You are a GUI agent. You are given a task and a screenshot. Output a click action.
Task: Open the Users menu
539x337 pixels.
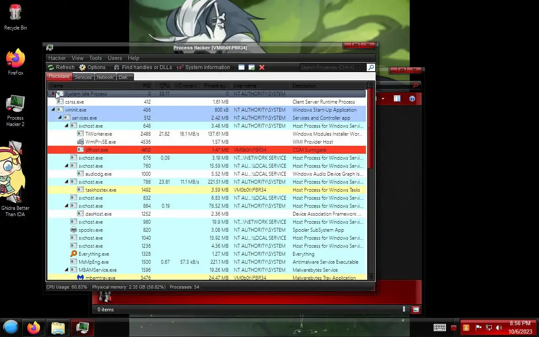pos(115,58)
